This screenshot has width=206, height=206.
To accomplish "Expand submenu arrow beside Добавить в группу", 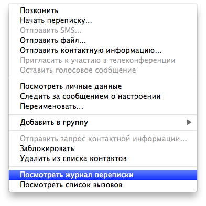I will [189, 122].
